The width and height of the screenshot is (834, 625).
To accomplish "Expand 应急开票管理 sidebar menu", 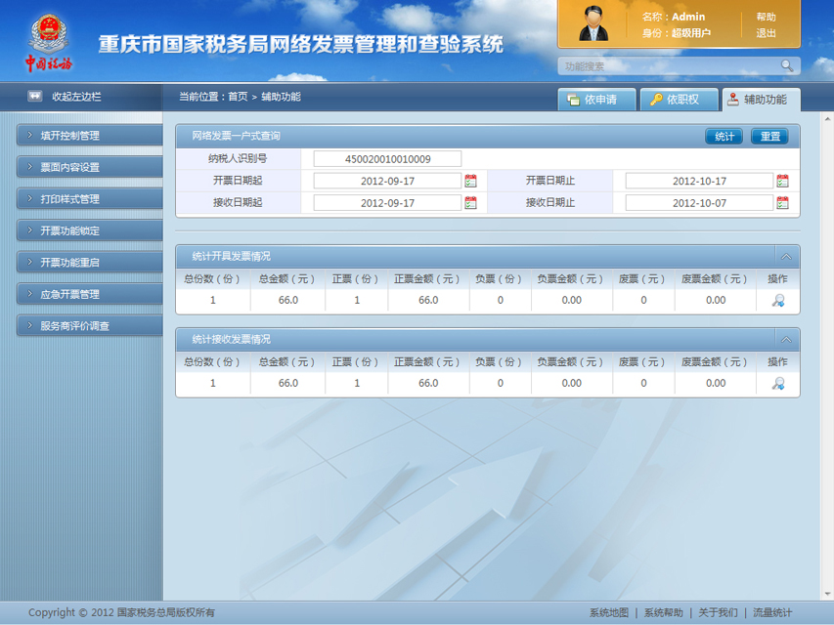I will 89,294.
